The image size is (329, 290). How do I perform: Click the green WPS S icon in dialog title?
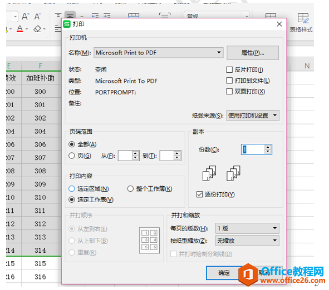click(x=67, y=24)
